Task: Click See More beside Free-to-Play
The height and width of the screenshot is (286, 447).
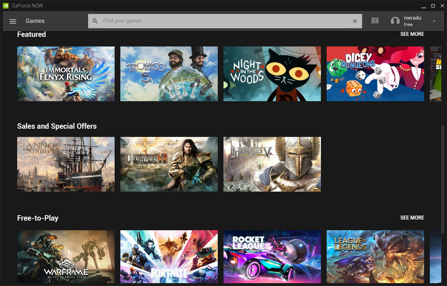Action: (x=412, y=218)
